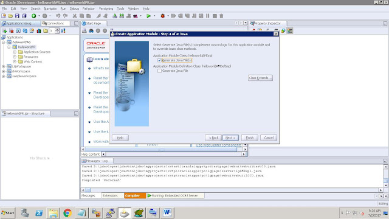The height and width of the screenshot is (219, 389).
Task: Click the Garbage collection trash icon
Action: [221, 16]
